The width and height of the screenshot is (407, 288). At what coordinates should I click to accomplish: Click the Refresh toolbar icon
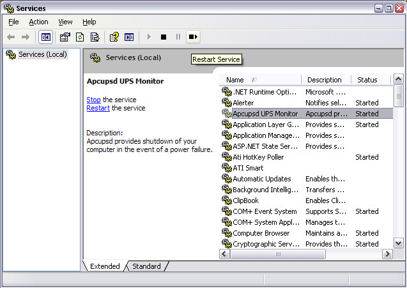(80, 37)
